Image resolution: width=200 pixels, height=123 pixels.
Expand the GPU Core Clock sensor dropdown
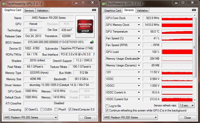point(139,18)
